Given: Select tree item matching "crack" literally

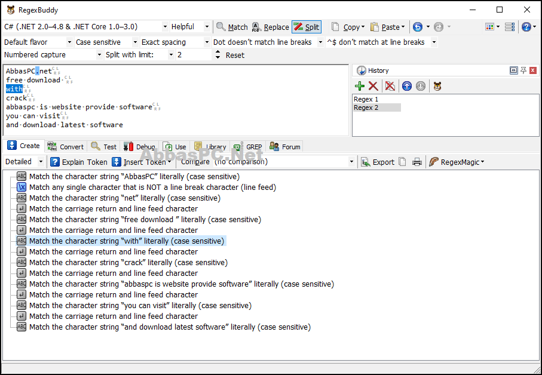Looking at the screenshot, I should tap(128, 262).
